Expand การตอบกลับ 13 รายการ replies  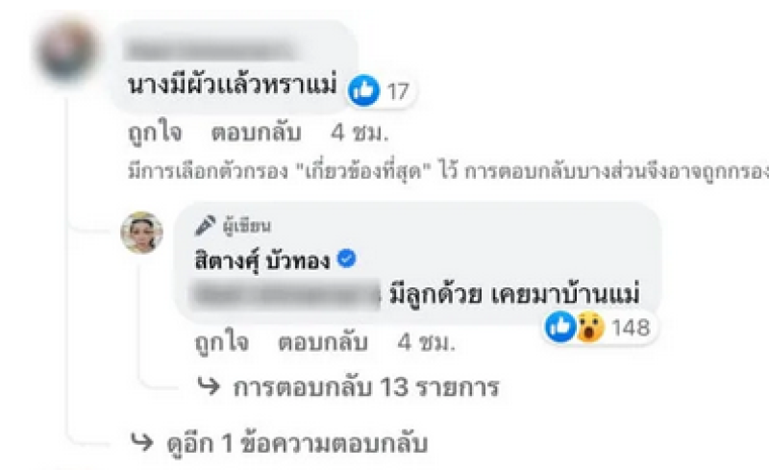[348, 387]
